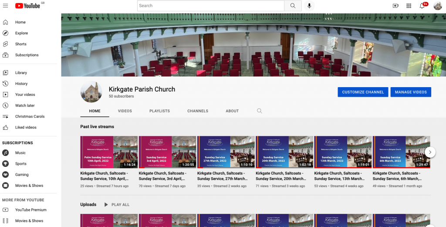Click the Home sidebar icon
Image resolution: width=446 pixels, height=227 pixels.
5,22
